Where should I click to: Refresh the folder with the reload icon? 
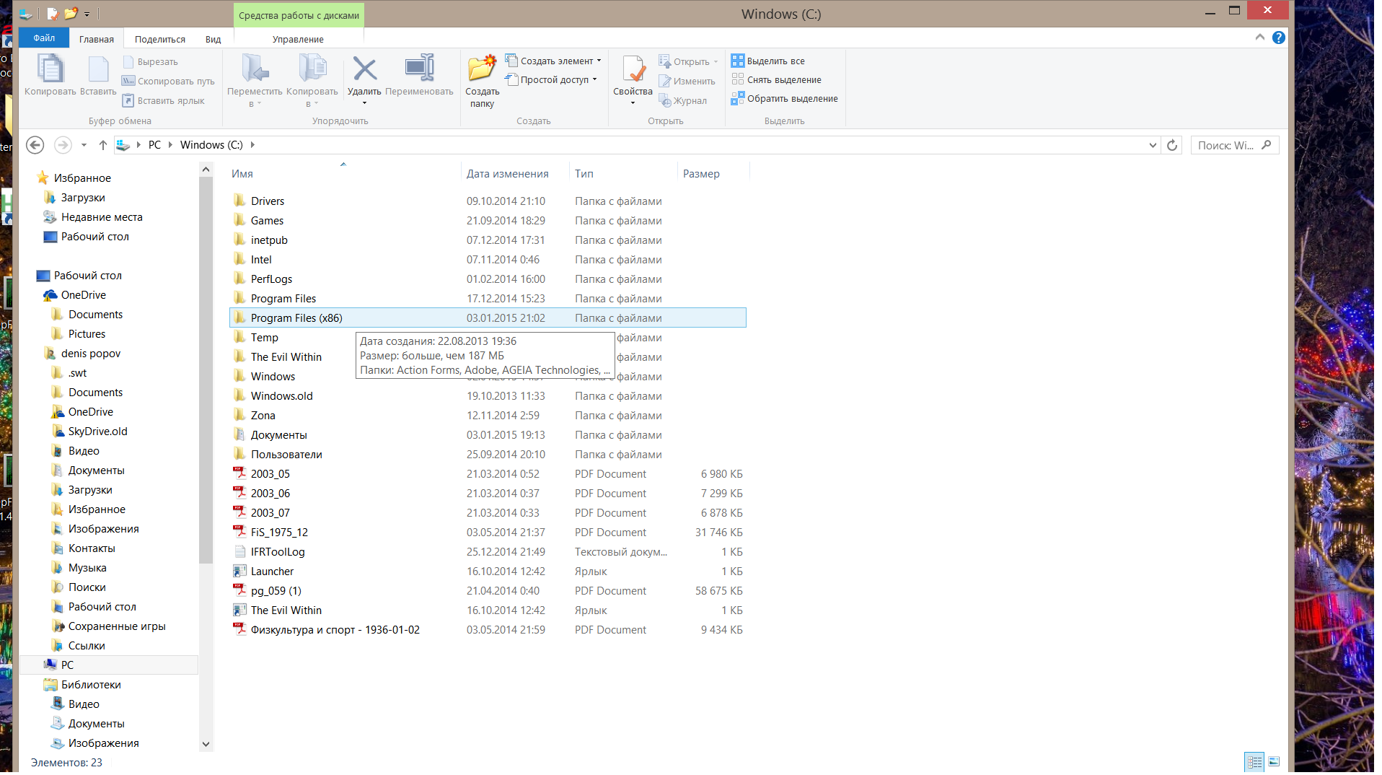click(1172, 145)
